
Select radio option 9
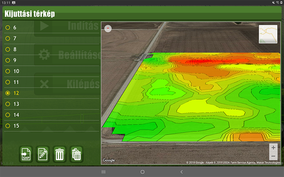(8, 61)
